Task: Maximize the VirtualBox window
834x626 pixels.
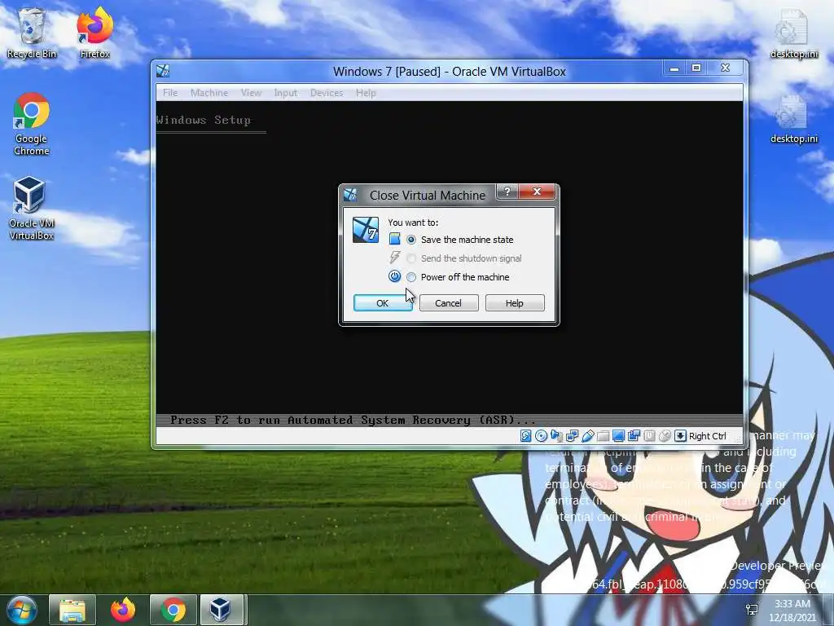Action: pos(696,68)
